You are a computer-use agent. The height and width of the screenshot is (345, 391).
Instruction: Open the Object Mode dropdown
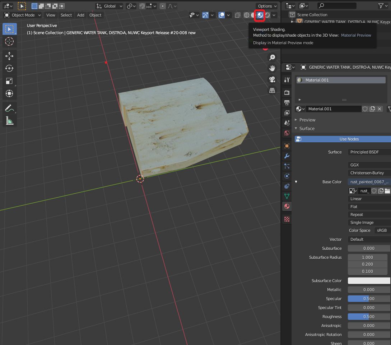[x=23, y=15]
